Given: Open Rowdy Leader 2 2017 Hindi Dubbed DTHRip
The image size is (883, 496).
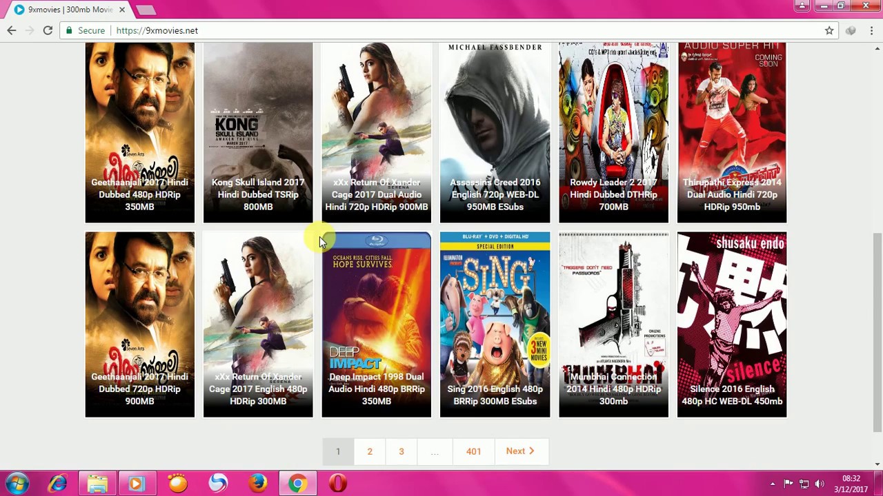Looking at the screenshot, I should (614, 132).
